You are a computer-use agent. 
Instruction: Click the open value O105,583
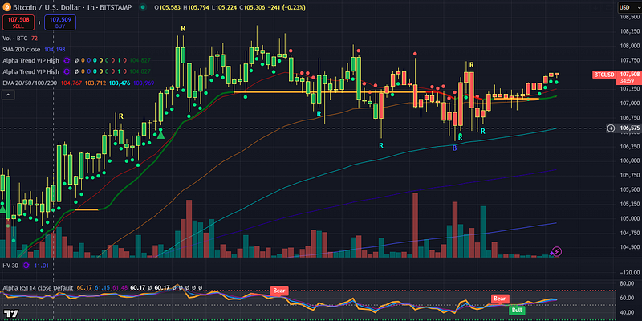pos(169,7)
